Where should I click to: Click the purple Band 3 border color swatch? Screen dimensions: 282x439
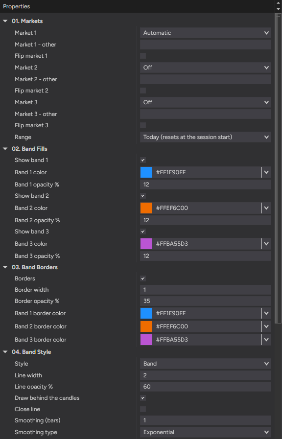[146, 339]
